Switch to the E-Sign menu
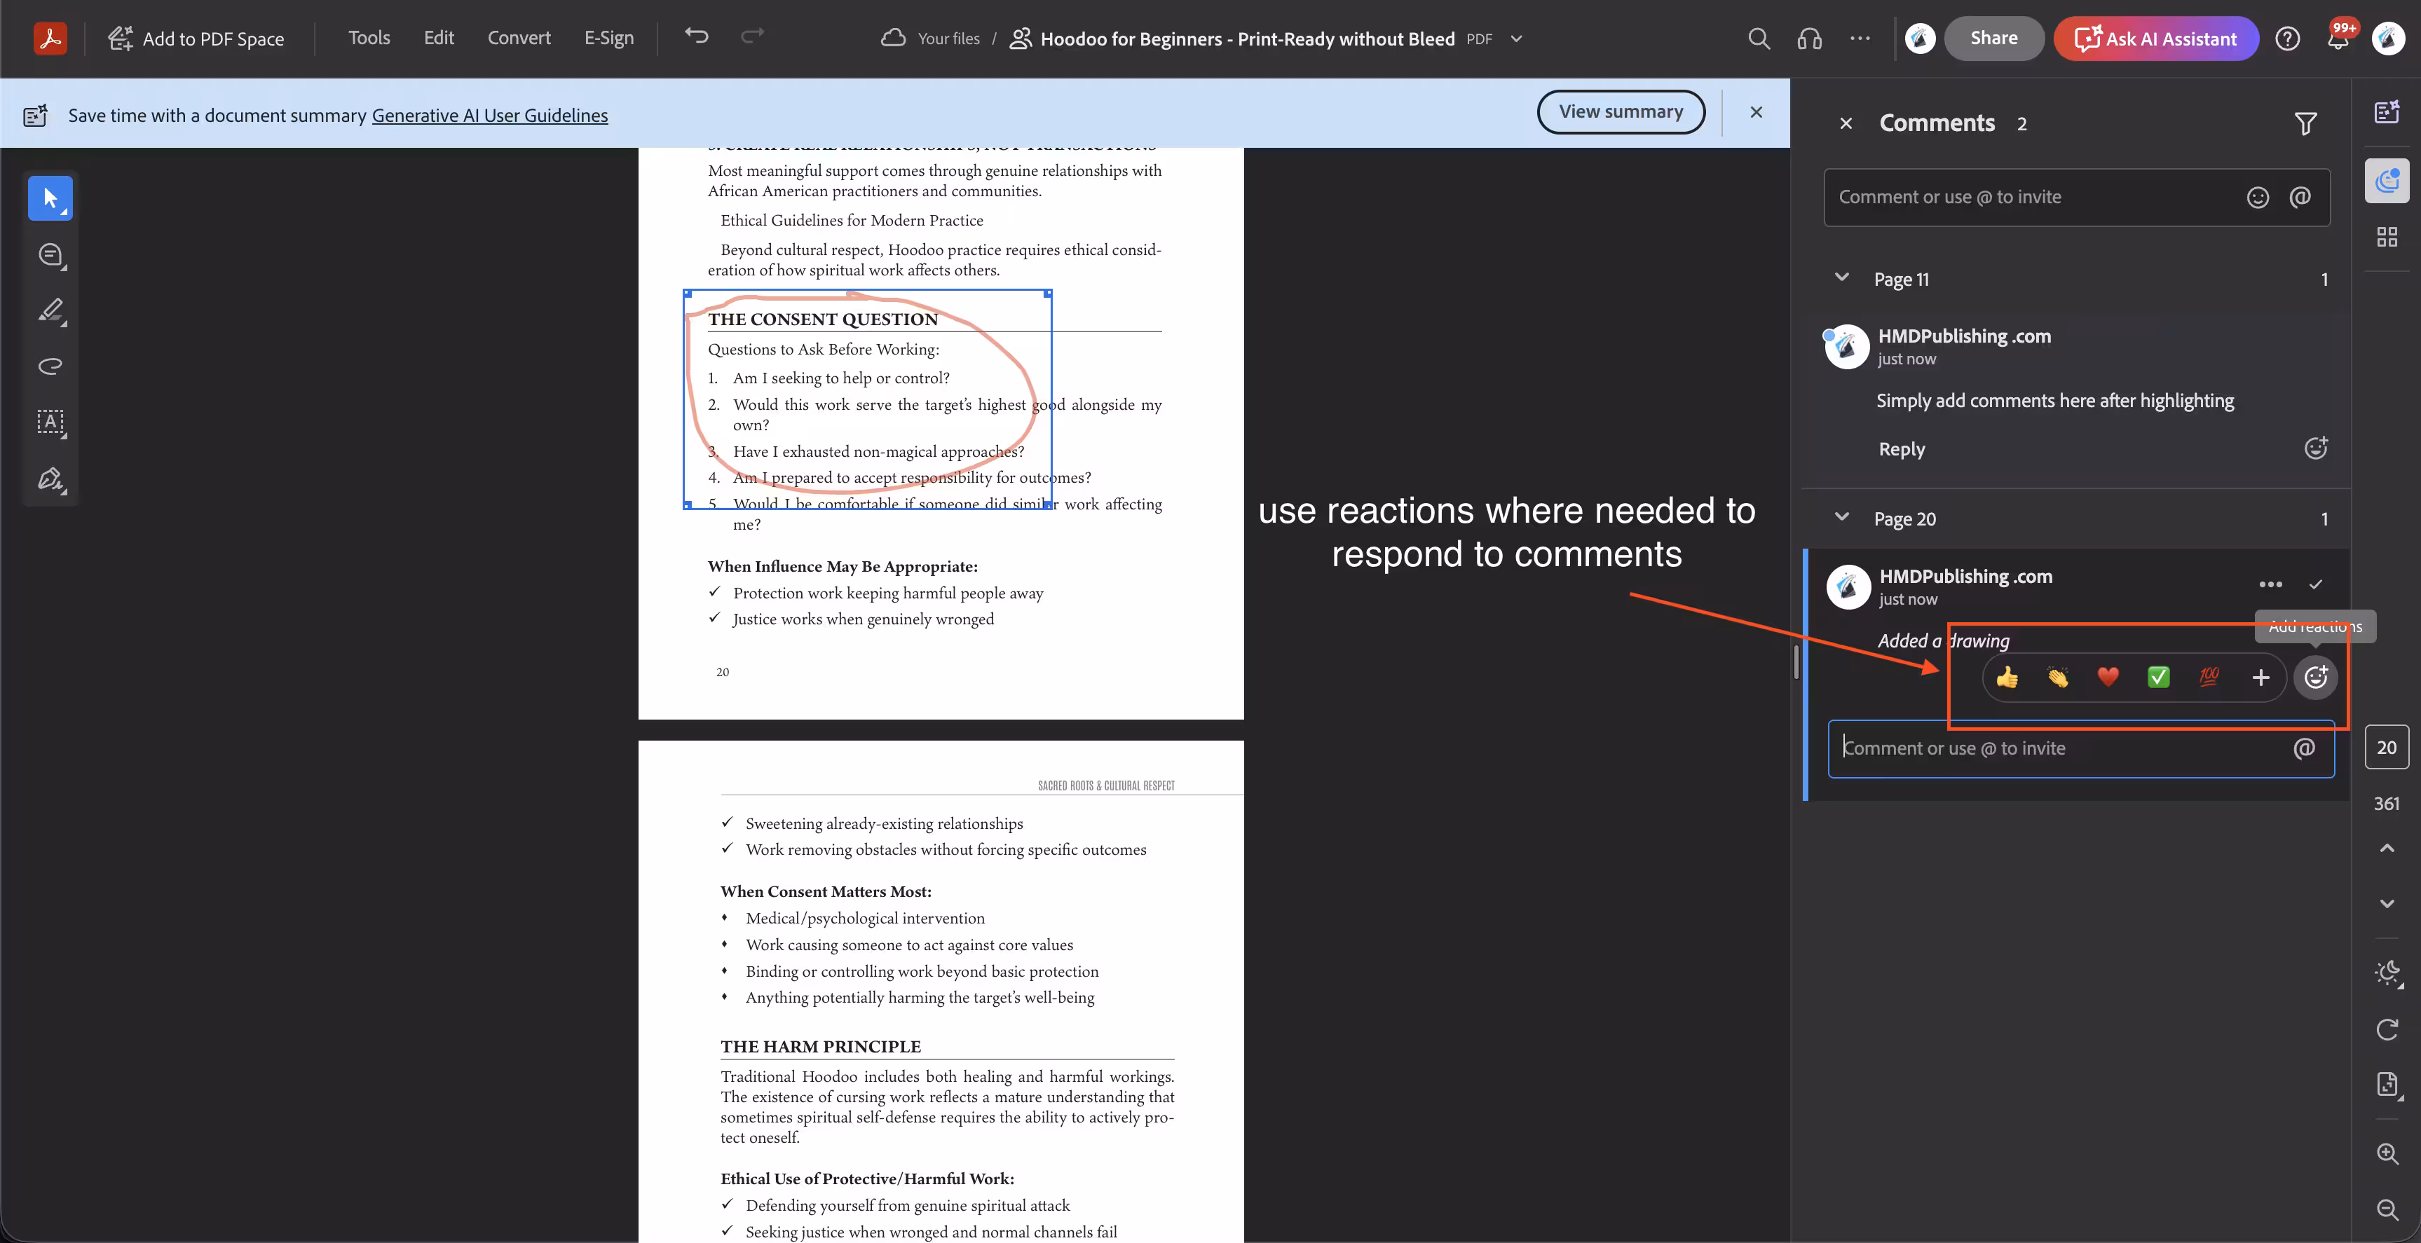Image resolution: width=2421 pixels, height=1243 pixels. click(609, 38)
